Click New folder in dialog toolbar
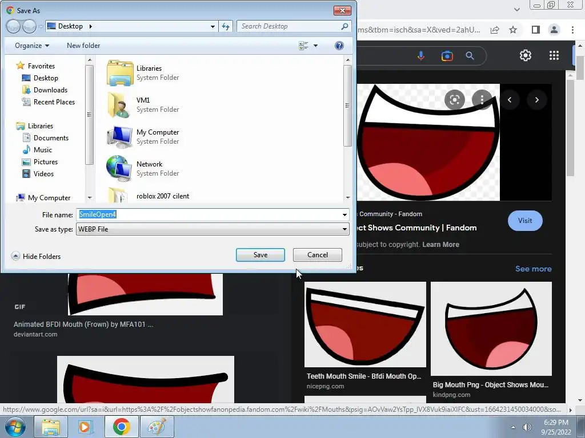 tap(83, 46)
